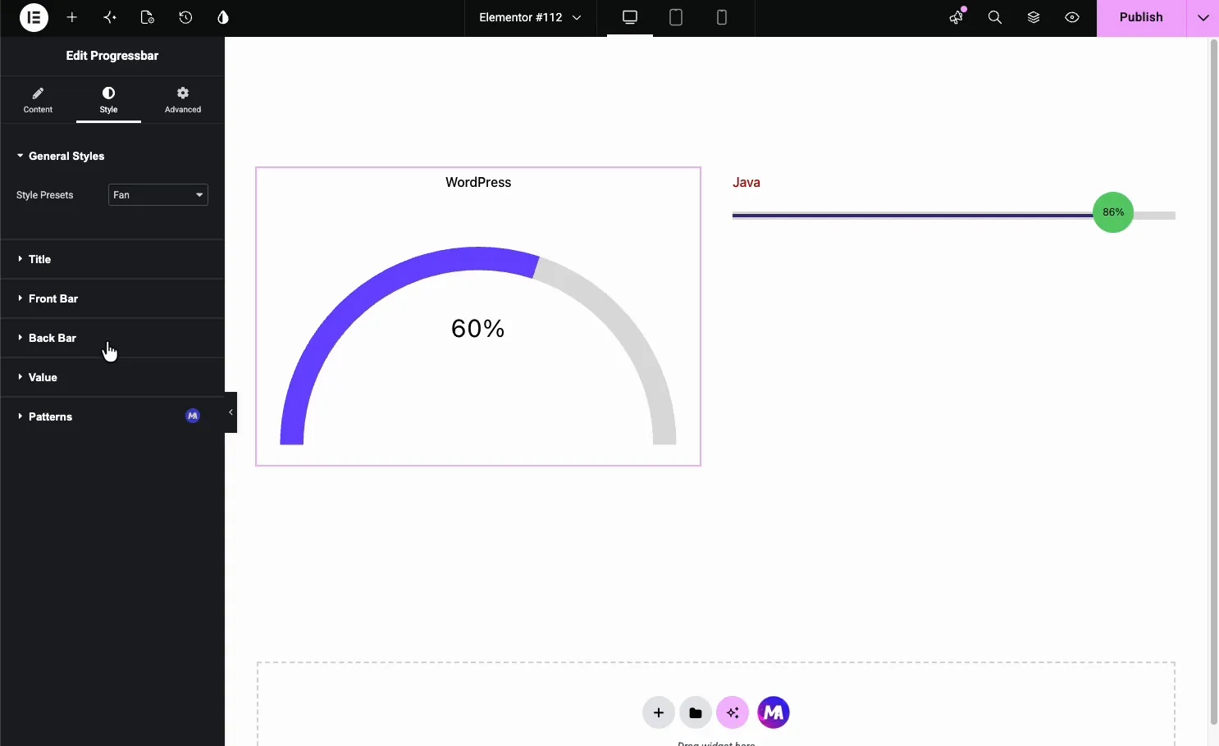The image size is (1219, 746).
Task: Switch to the Style tab
Action: point(108,100)
